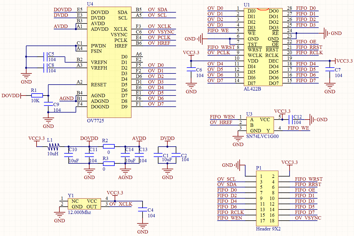Click capacitor C7 under the DEC pin

(330, 69)
